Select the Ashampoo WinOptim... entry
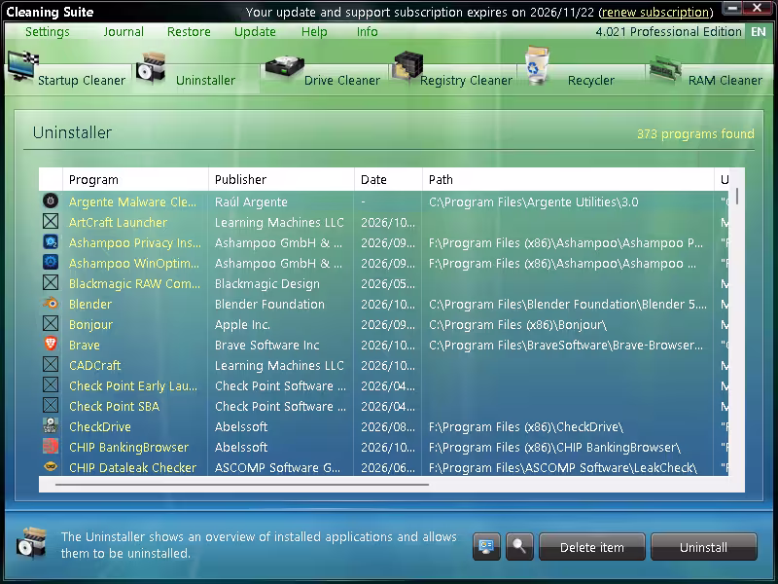The height and width of the screenshot is (584, 778). click(134, 263)
